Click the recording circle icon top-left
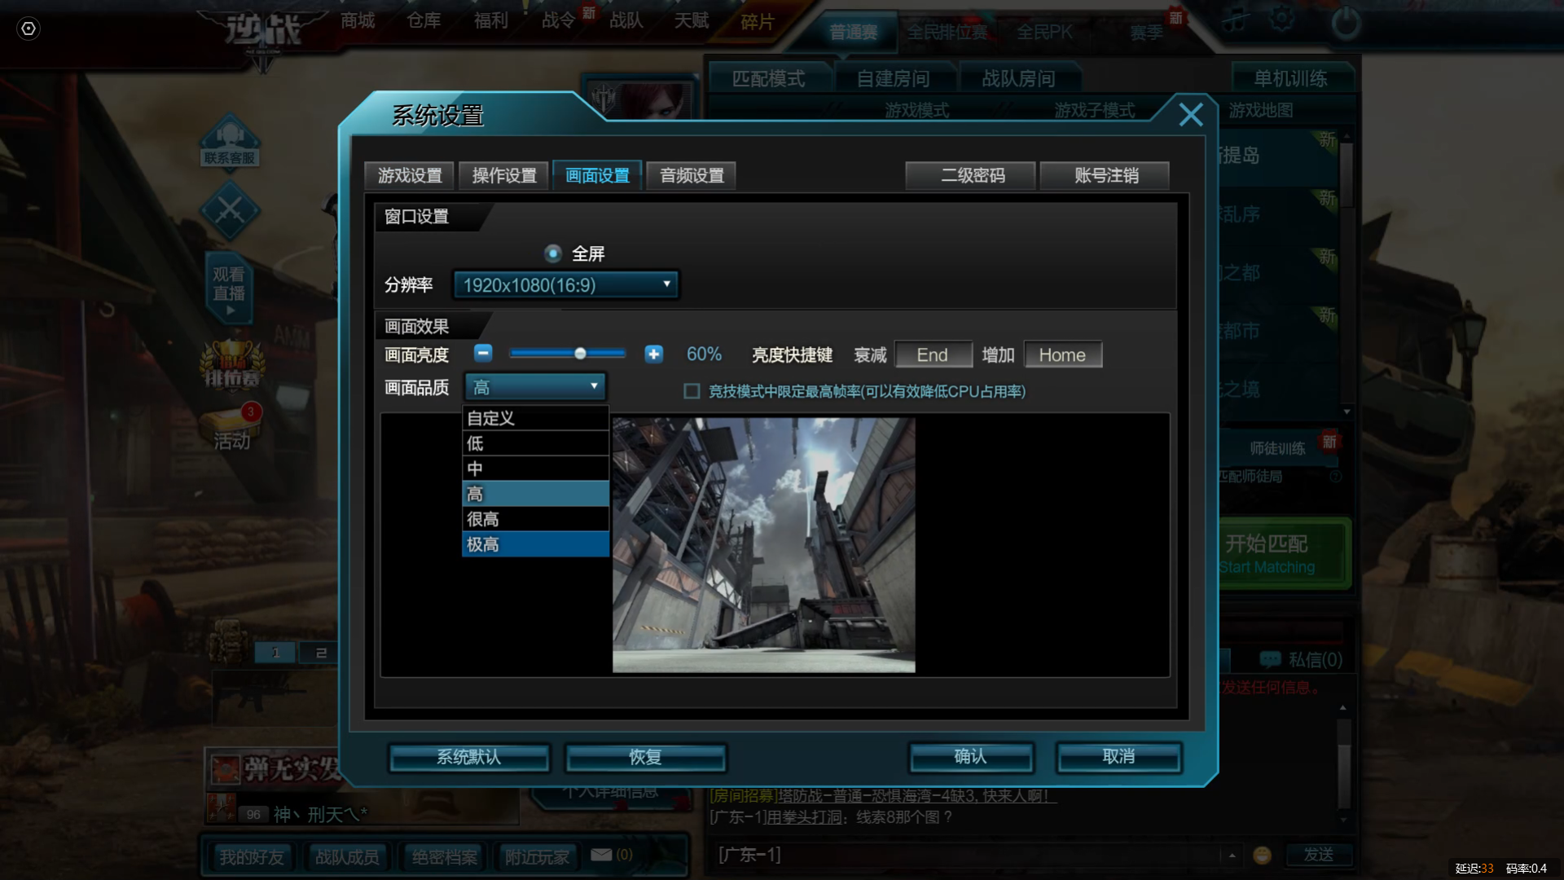 [x=29, y=29]
